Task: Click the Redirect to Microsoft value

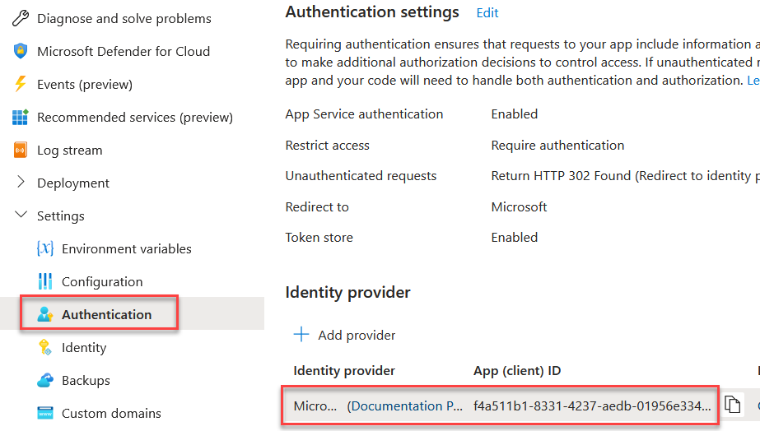Action: click(519, 206)
